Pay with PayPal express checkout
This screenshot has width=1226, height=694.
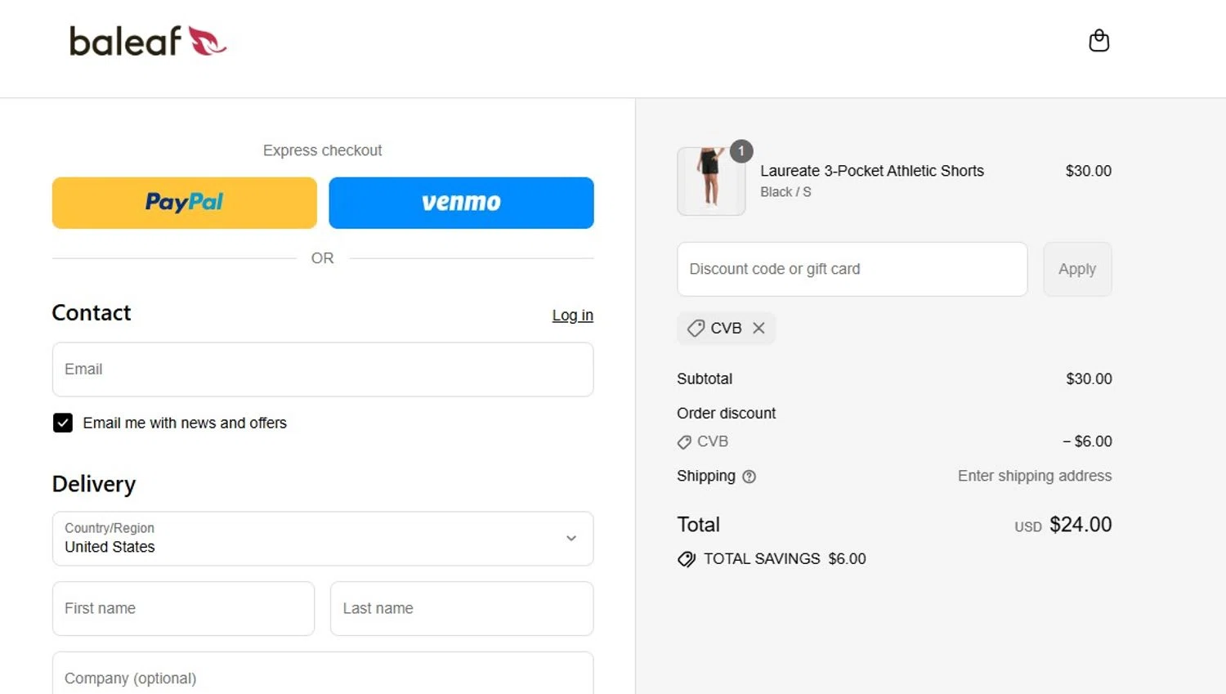coord(185,203)
